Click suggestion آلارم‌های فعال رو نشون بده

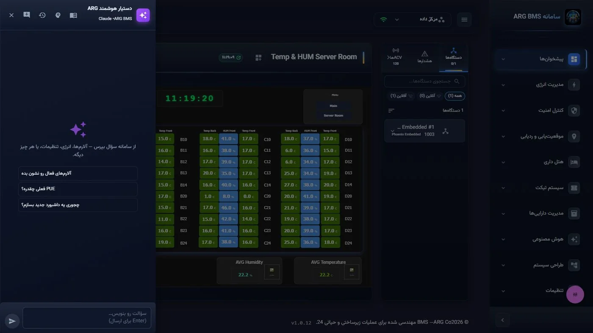click(78, 173)
